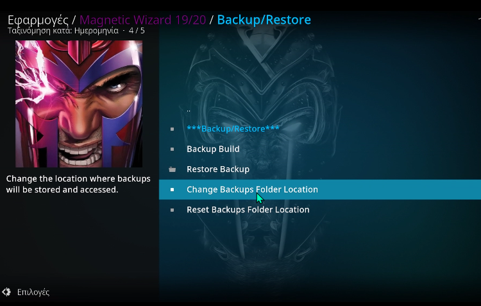Click the 4 / 5 item counter
This screenshot has height=306, width=481.
click(137, 31)
